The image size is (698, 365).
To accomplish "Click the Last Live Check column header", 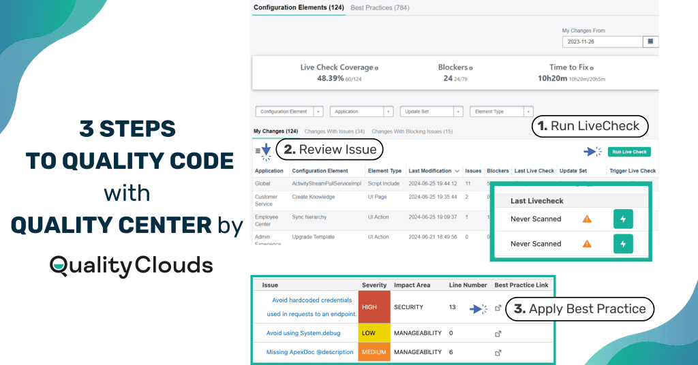I will click(534, 171).
